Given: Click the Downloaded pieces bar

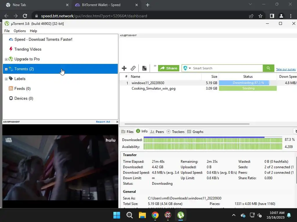Looking at the screenshot, I should pyautogui.click(x=213, y=140).
